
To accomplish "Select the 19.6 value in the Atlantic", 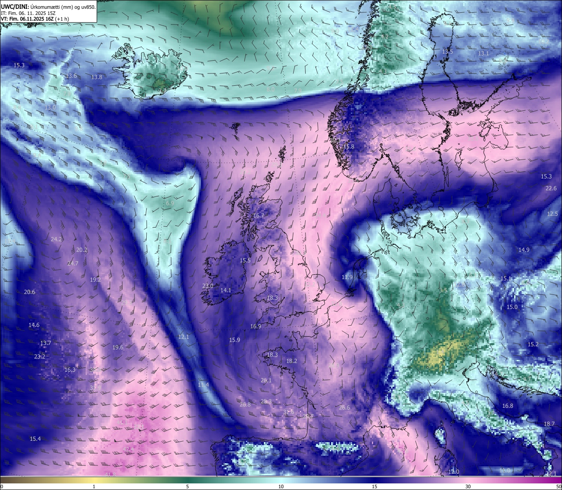I will pos(118,348).
